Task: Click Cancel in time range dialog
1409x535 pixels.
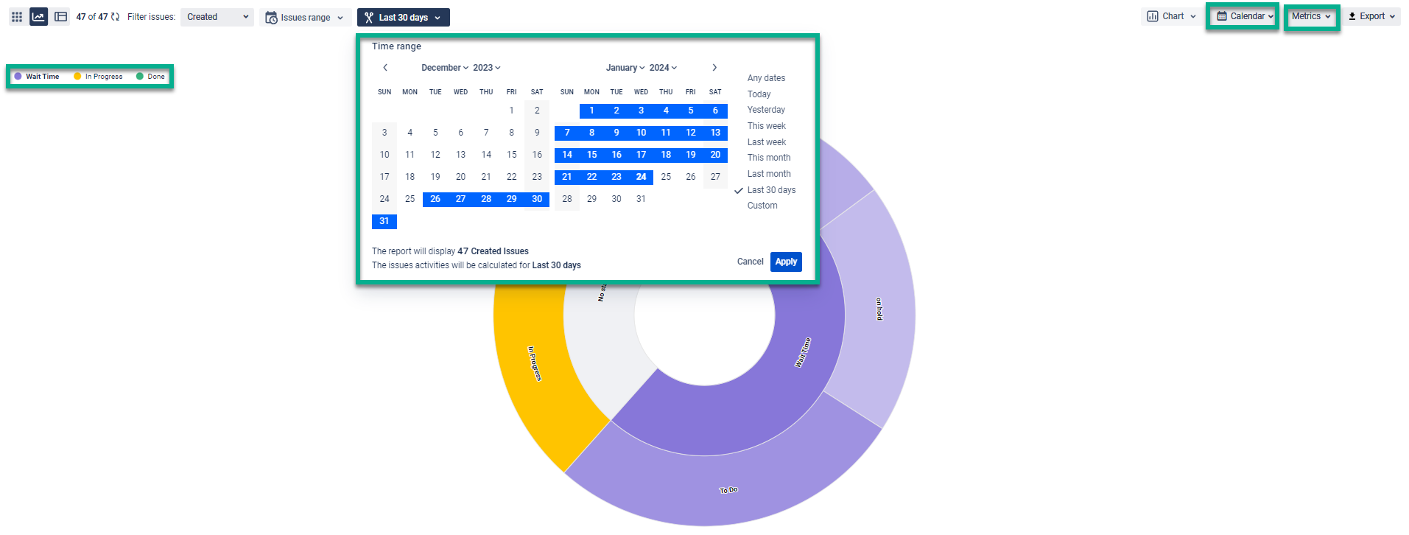Action: point(750,262)
